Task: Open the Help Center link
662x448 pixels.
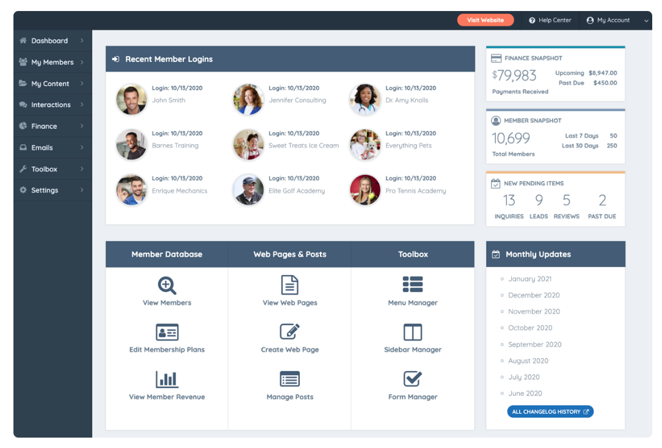Action: 550,20
